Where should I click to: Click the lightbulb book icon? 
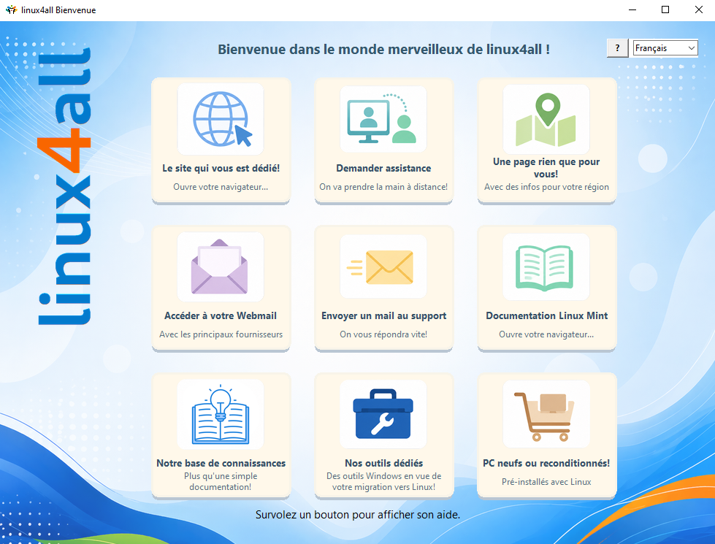(x=221, y=414)
